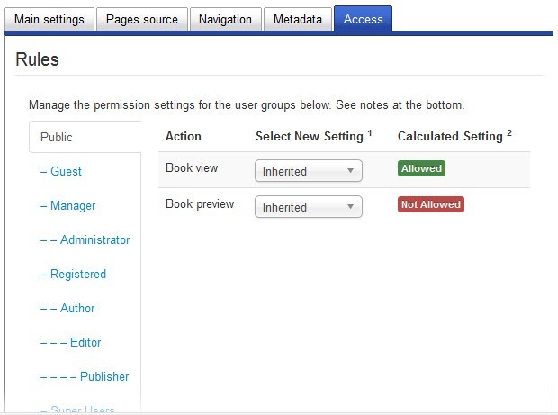The image size is (558, 415).
Task: Click the red Not Allowed badge
Action: (431, 204)
